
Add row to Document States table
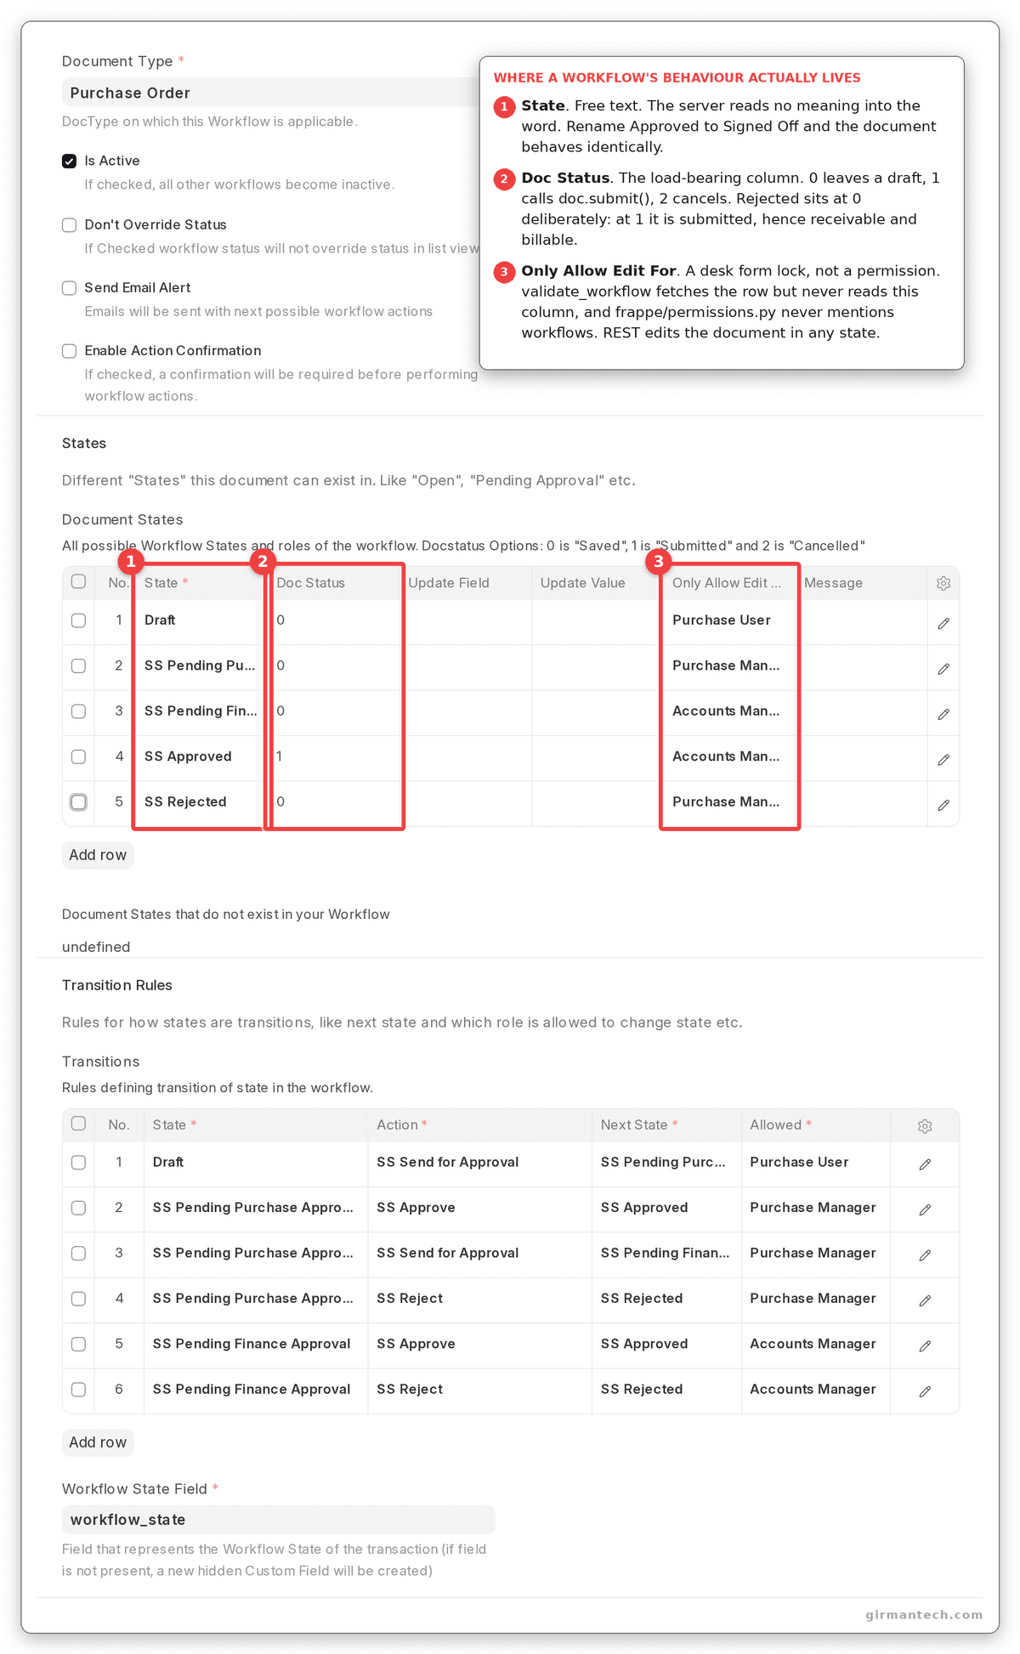(98, 855)
